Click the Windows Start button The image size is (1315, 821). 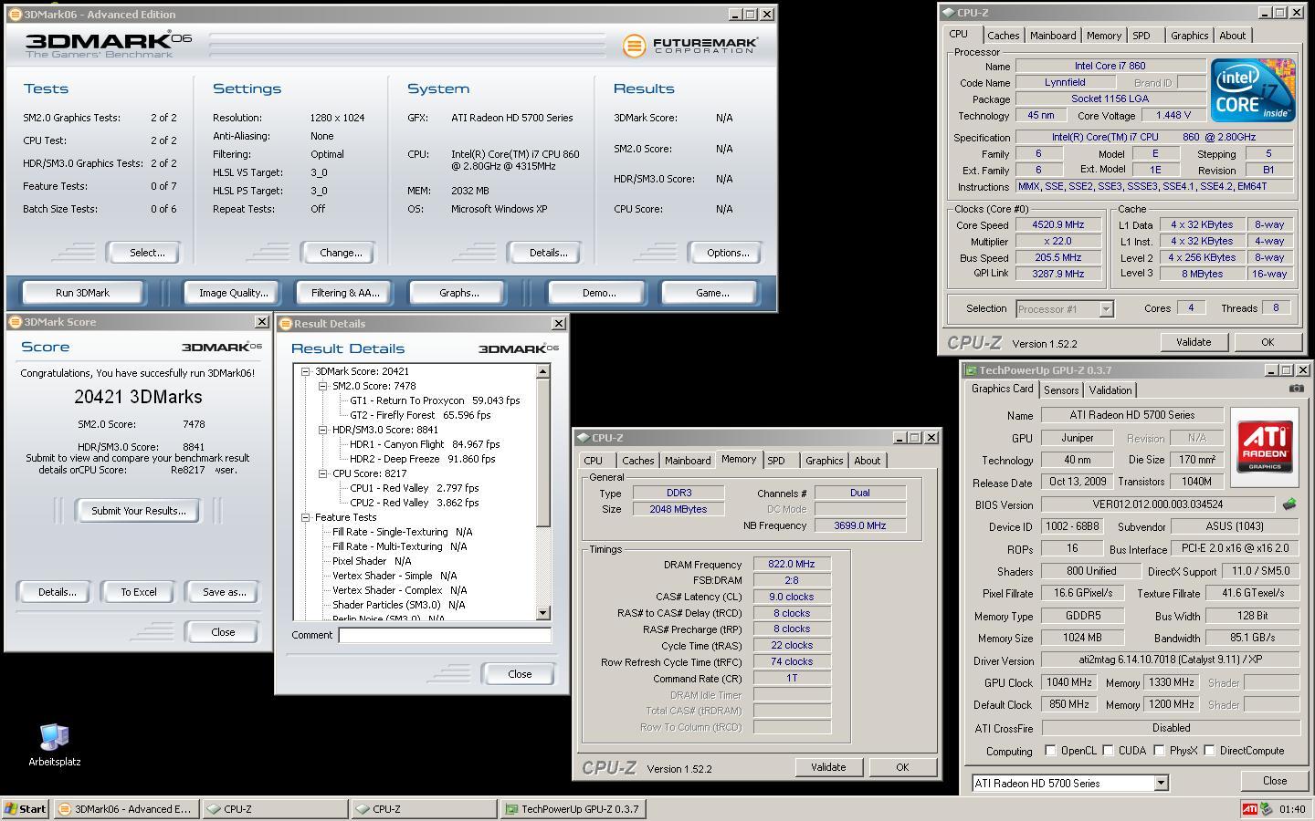(25, 808)
